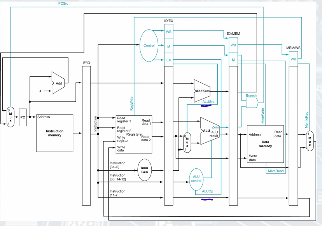Select the Read data 1 output

[146, 122]
